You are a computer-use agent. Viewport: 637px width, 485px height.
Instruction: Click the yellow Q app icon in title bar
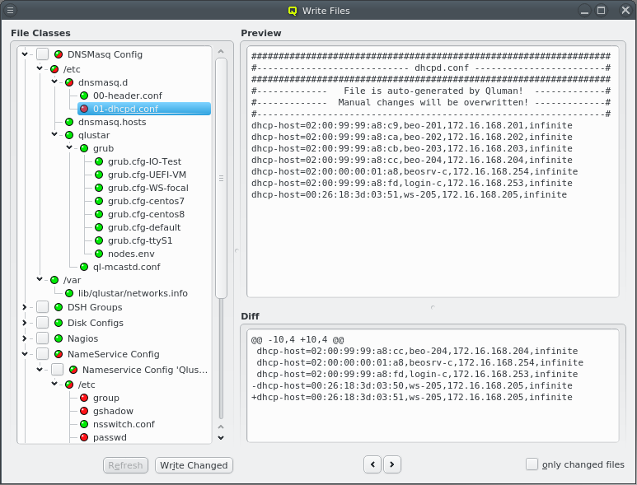pos(292,11)
